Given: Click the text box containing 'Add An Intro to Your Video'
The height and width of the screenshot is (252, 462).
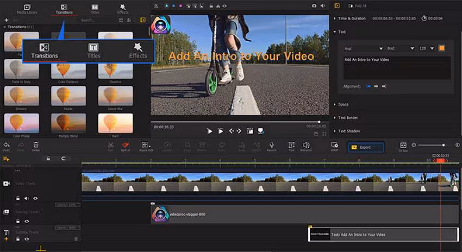Looking at the screenshot, I should 397,68.
